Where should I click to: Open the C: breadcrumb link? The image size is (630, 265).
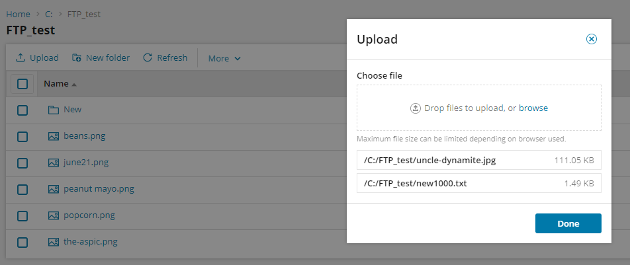coord(49,14)
